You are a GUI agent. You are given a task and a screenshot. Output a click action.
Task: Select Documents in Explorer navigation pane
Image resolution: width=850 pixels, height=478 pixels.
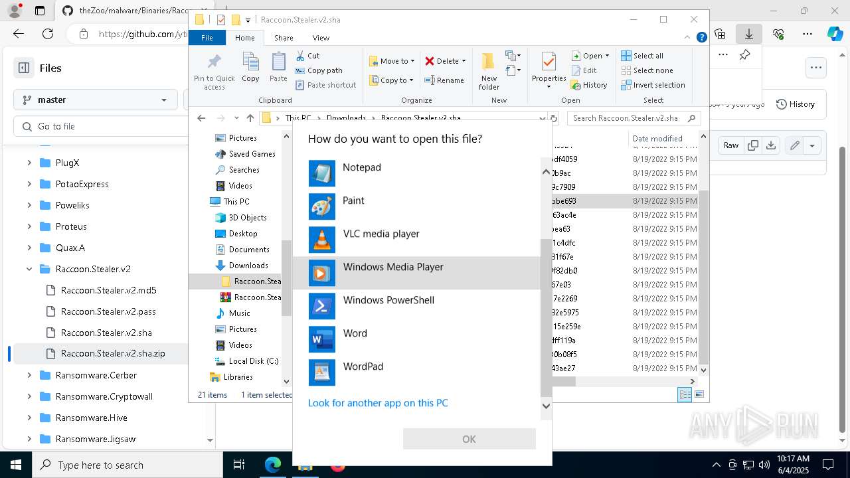243,250
